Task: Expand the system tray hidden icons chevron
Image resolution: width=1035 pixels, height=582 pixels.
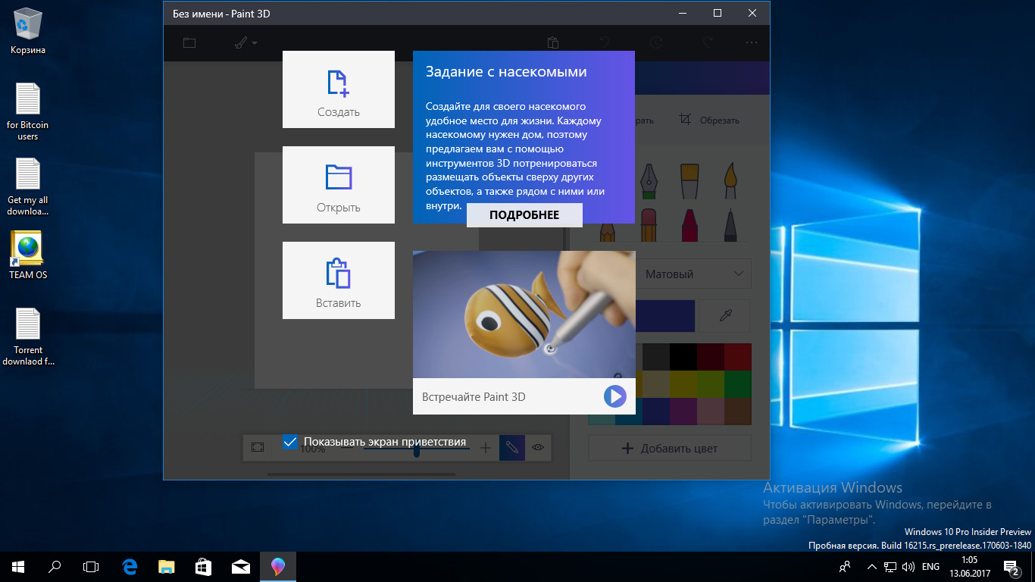Action: (871, 567)
